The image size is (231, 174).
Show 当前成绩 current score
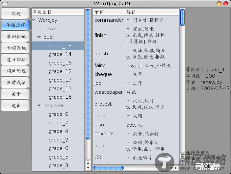coord(16,83)
